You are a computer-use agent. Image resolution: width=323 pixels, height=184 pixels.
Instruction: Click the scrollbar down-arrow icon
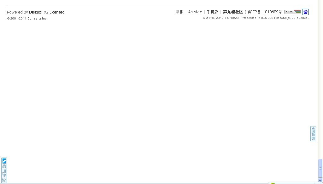click(320, 181)
